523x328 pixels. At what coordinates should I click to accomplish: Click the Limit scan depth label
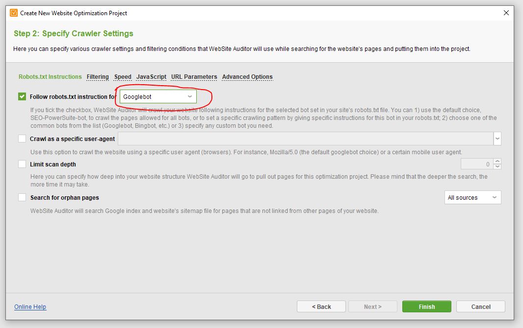point(53,164)
